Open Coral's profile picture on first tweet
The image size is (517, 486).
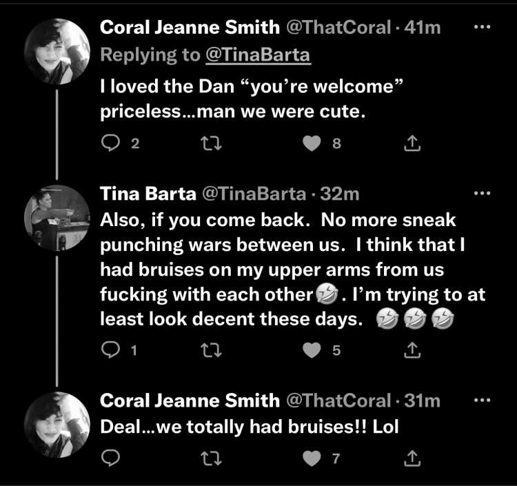[57, 52]
